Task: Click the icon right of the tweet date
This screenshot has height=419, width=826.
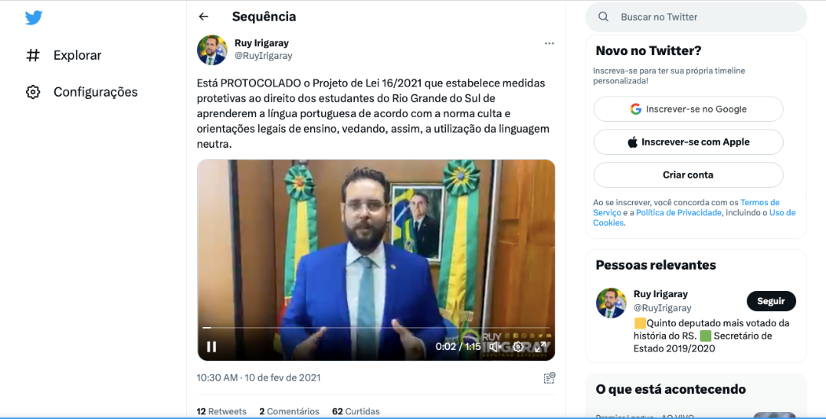Action: (549, 378)
